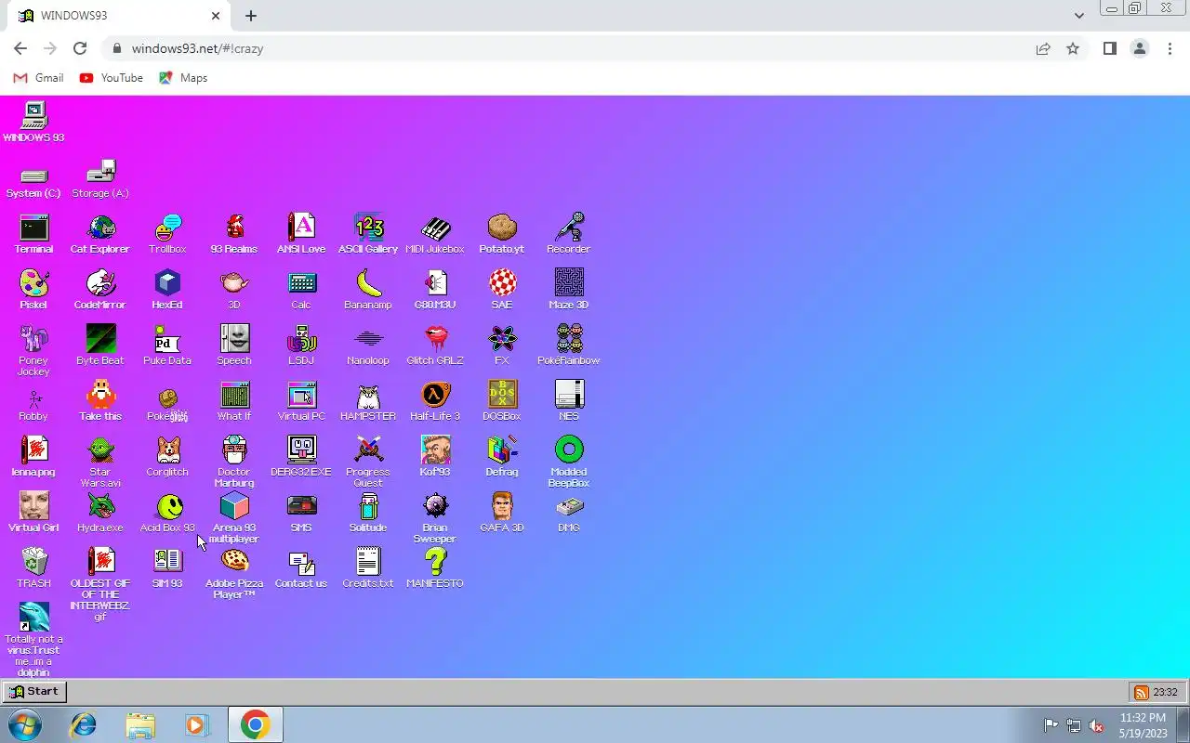Image resolution: width=1190 pixels, height=743 pixels.
Task: Click the RSS feed tray icon
Action: point(1141,692)
